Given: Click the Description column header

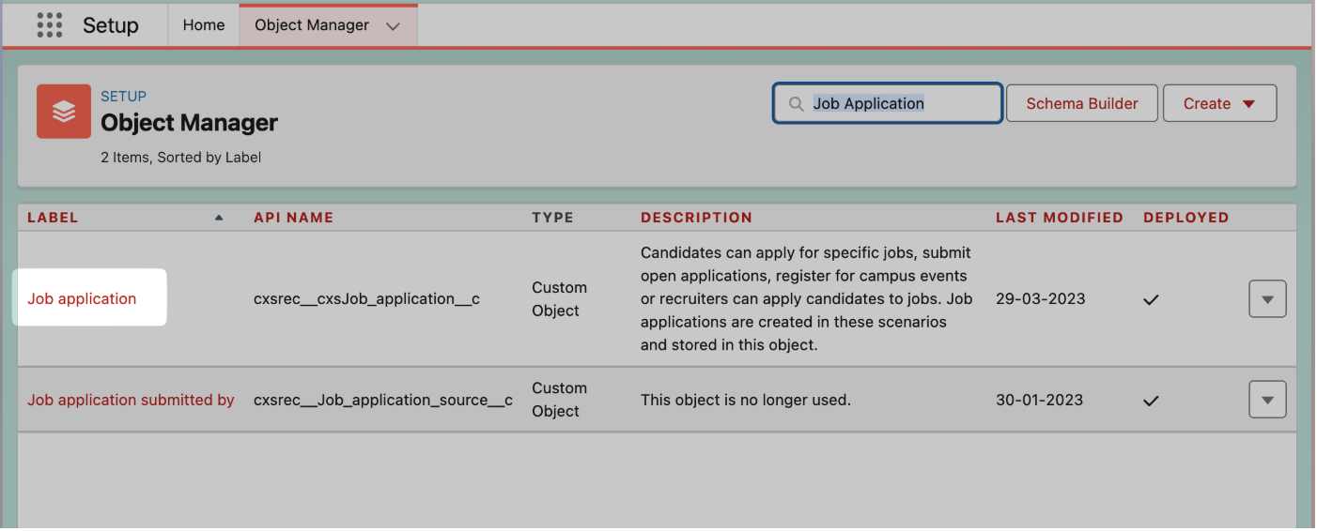Looking at the screenshot, I should [x=696, y=218].
